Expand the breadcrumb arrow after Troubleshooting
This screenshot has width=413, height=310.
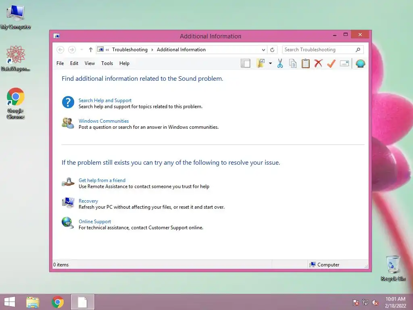(x=152, y=50)
